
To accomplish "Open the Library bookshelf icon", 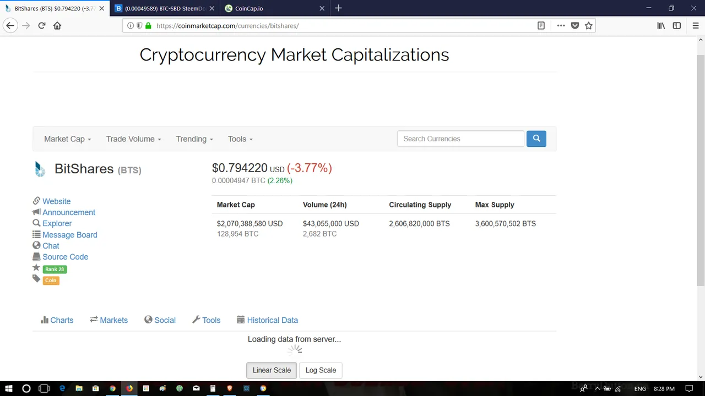I will coord(661,26).
